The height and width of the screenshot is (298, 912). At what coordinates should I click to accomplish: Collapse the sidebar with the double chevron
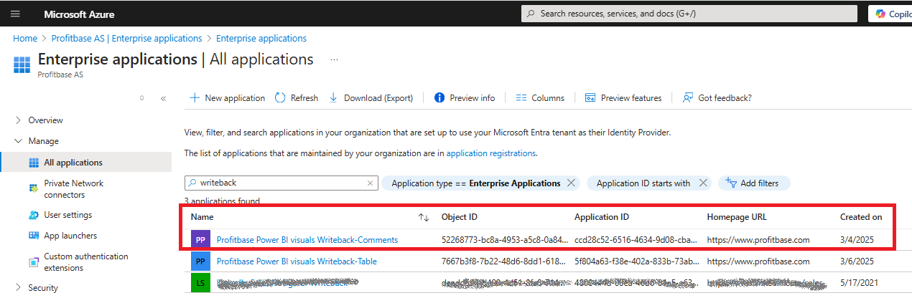click(x=163, y=98)
